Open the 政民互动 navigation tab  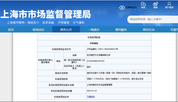tap(149, 30)
